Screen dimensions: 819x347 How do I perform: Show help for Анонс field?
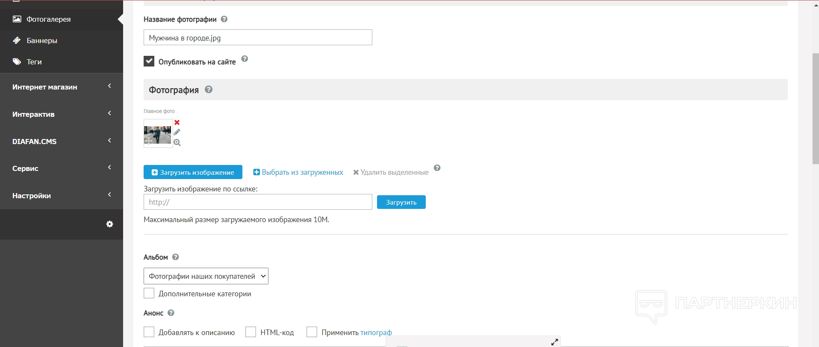[171, 313]
